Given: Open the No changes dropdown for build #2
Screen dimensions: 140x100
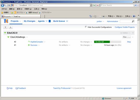Looking at the screenshot, I should coord(91,42).
